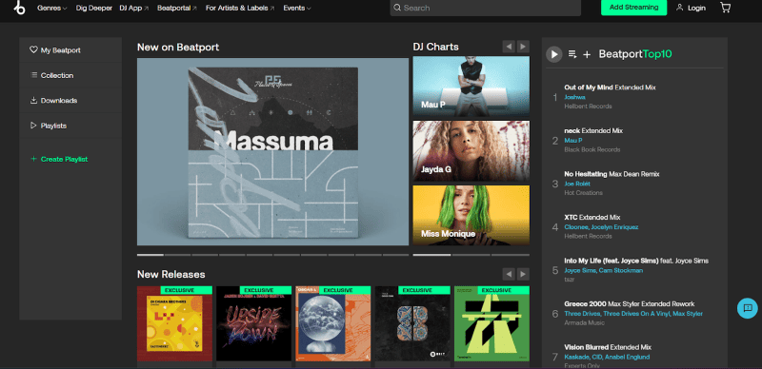762x369 pixels.
Task: Click plus icon beside Beatport Top10
Action: (x=587, y=54)
